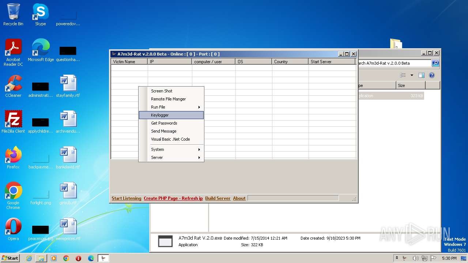
Task: Show hidden tray icons arrow
Action: click(x=397, y=258)
